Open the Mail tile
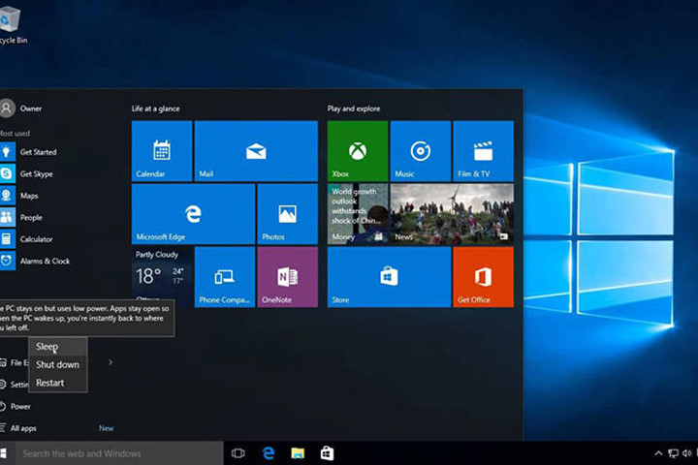 tap(256, 151)
